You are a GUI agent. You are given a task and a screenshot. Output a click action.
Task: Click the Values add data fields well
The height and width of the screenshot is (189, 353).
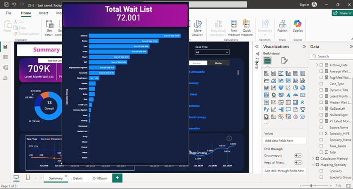pyautogui.click(x=284, y=141)
